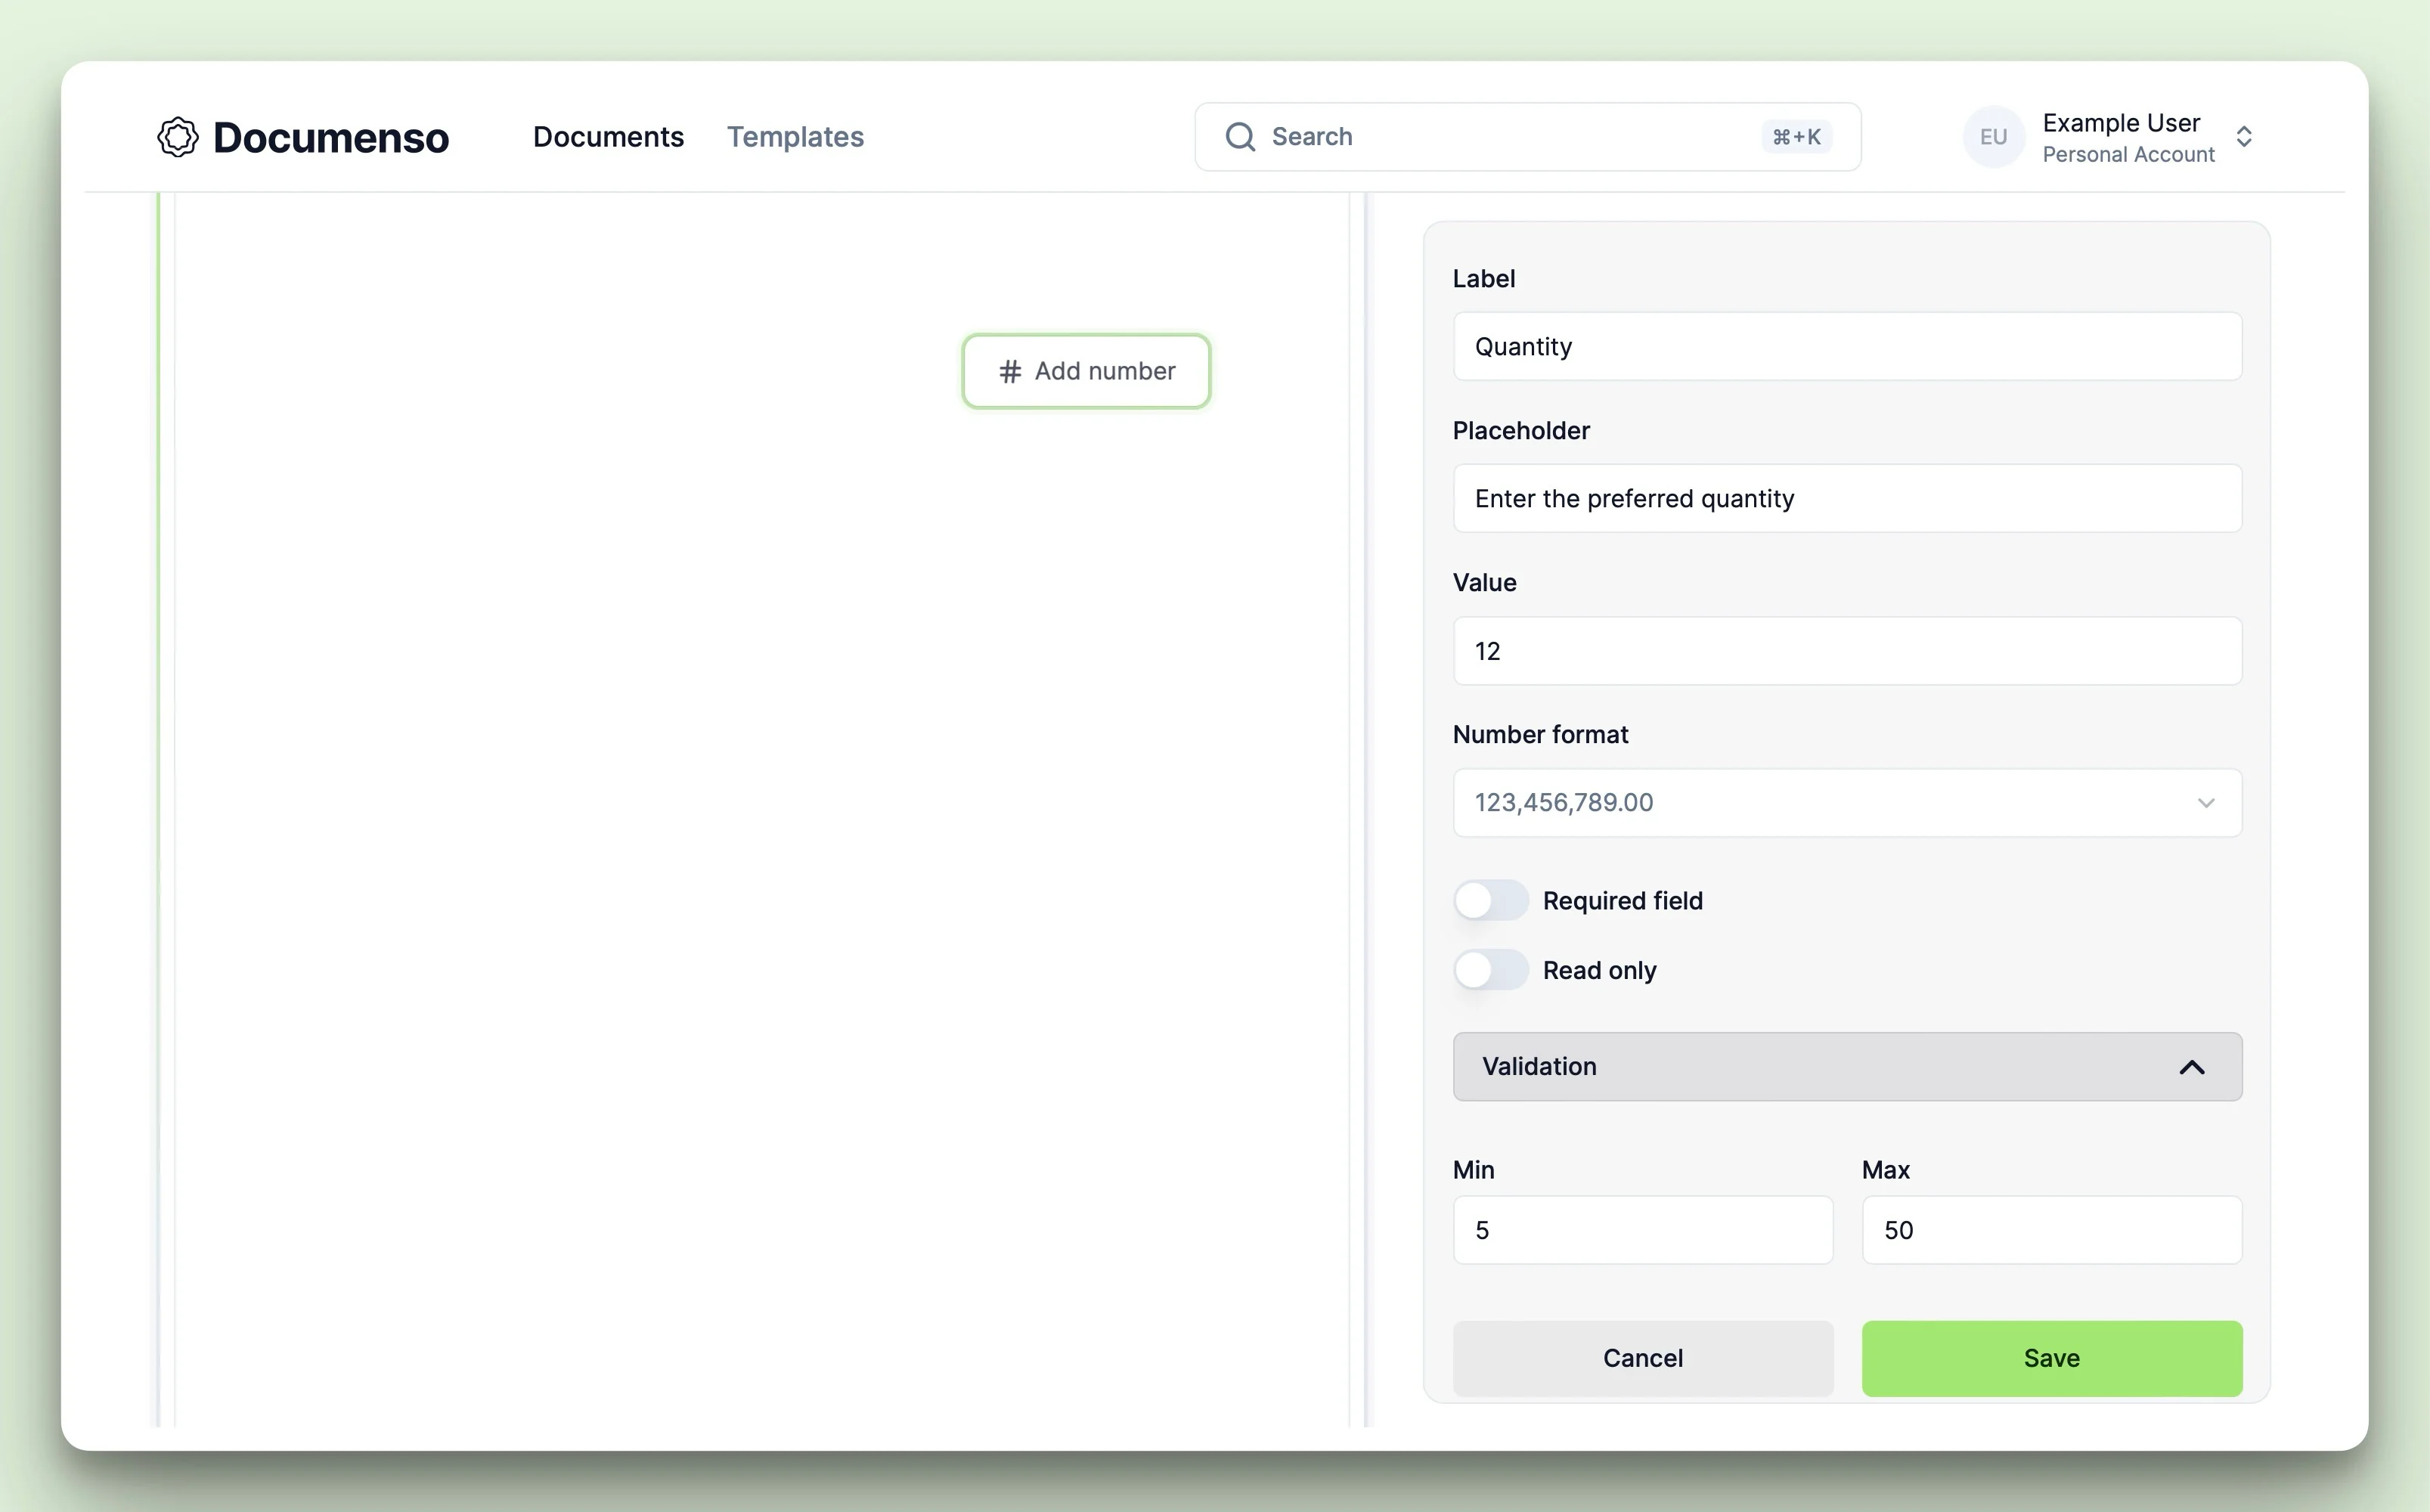The image size is (2430, 1512).
Task: Toggle the Required field switch
Action: [1490, 900]
